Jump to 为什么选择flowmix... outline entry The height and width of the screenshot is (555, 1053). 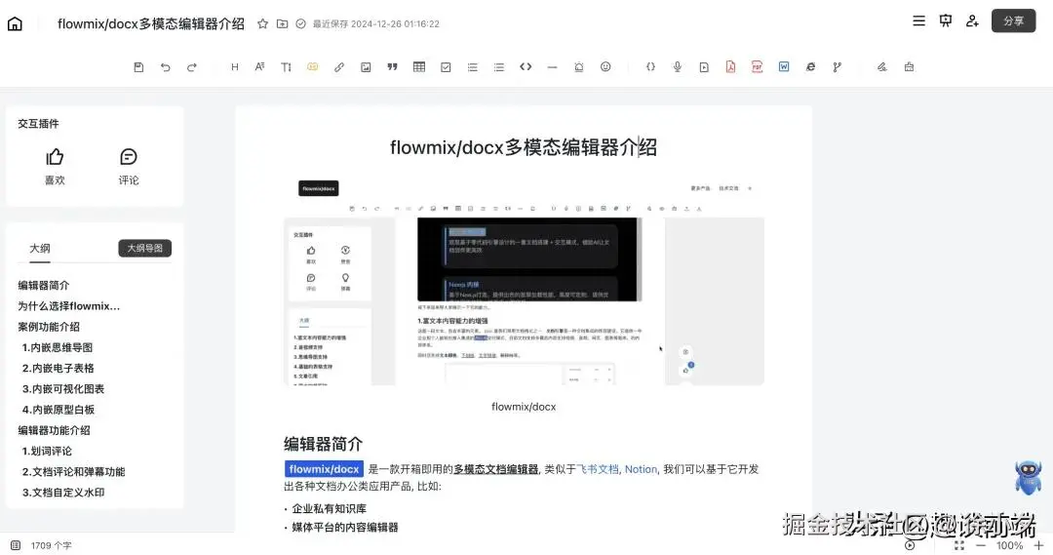coord(68,306)
